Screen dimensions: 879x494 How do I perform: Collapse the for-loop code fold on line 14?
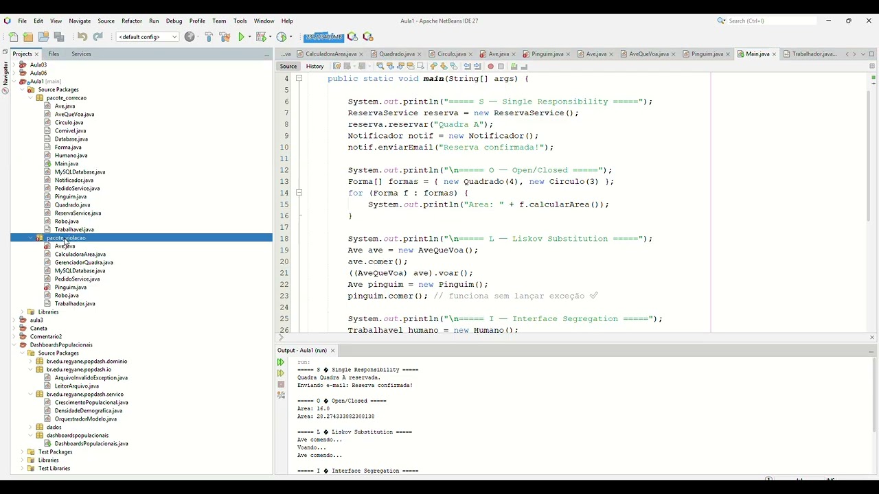[299, 193]
